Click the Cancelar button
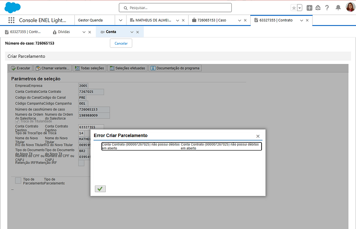Viewport: 356px width, 229px height. (121, 43)
